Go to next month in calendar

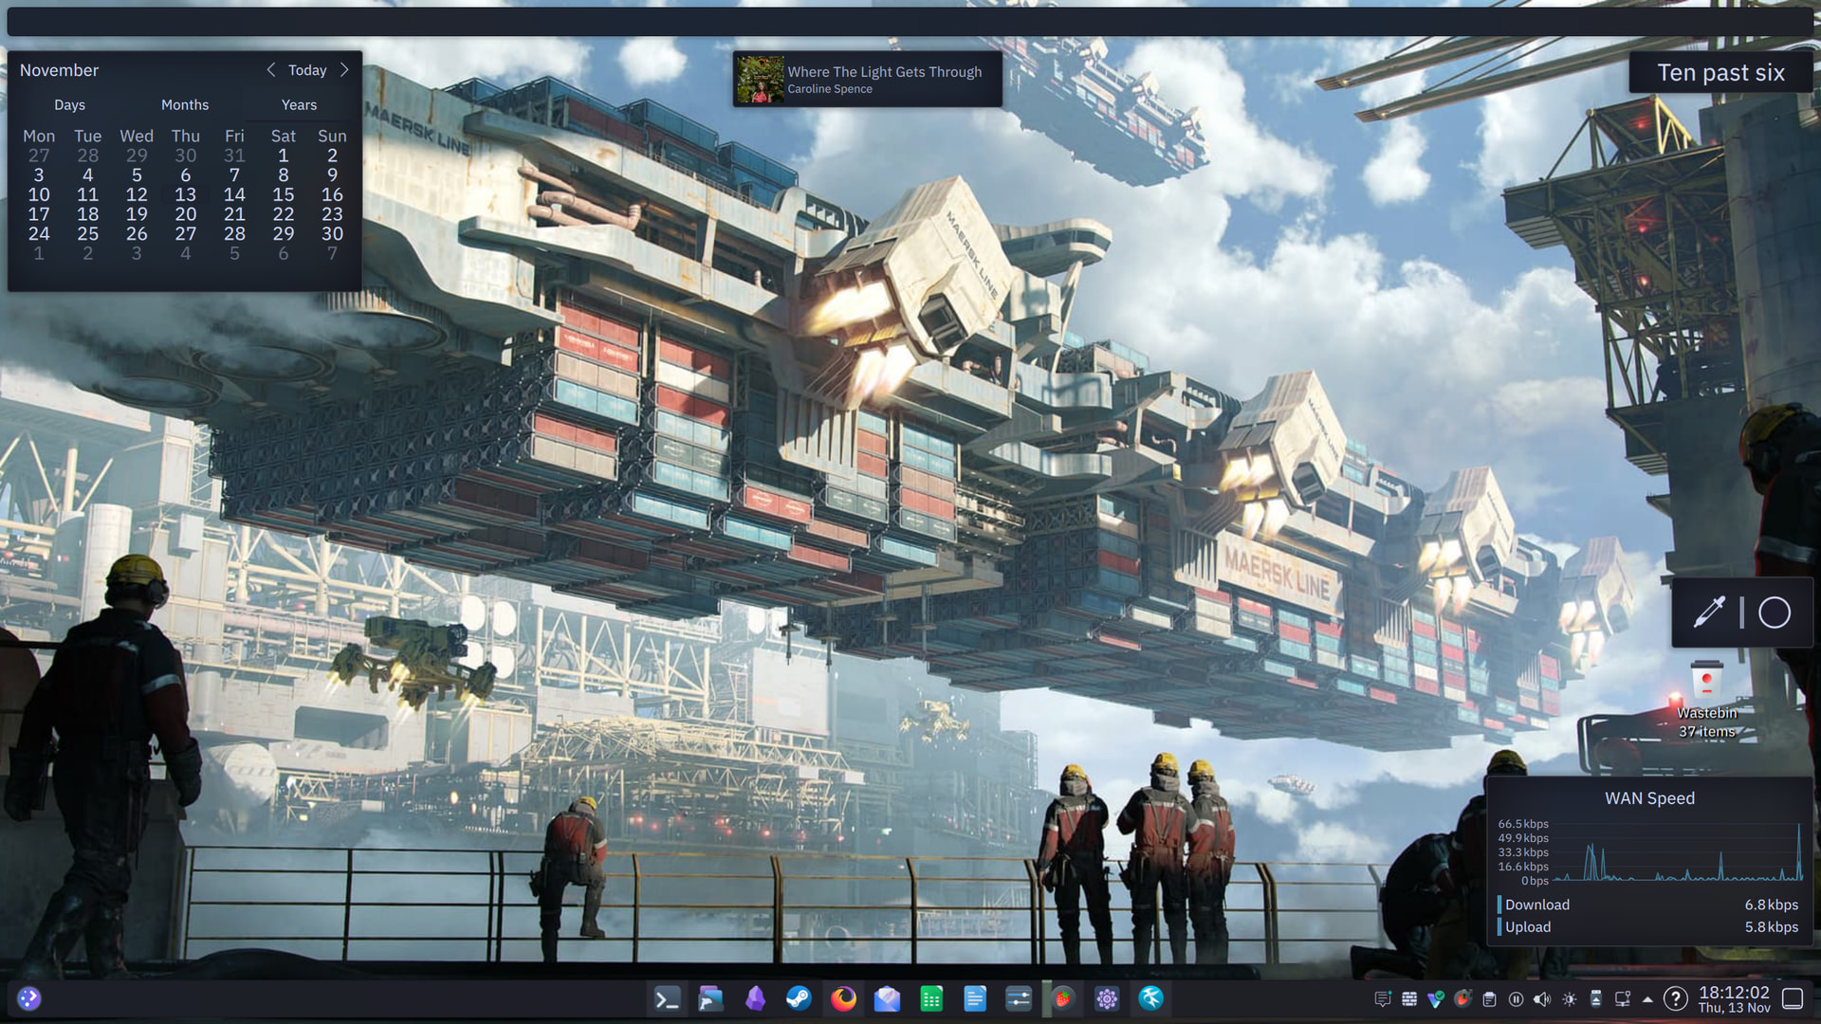click(x=344, y=70)
